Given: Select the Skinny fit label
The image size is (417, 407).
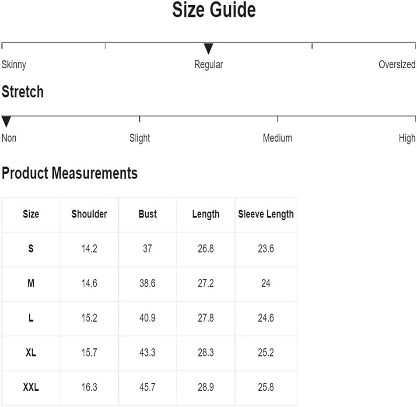Looking at the screenshot, I should [x=14, y=65].
